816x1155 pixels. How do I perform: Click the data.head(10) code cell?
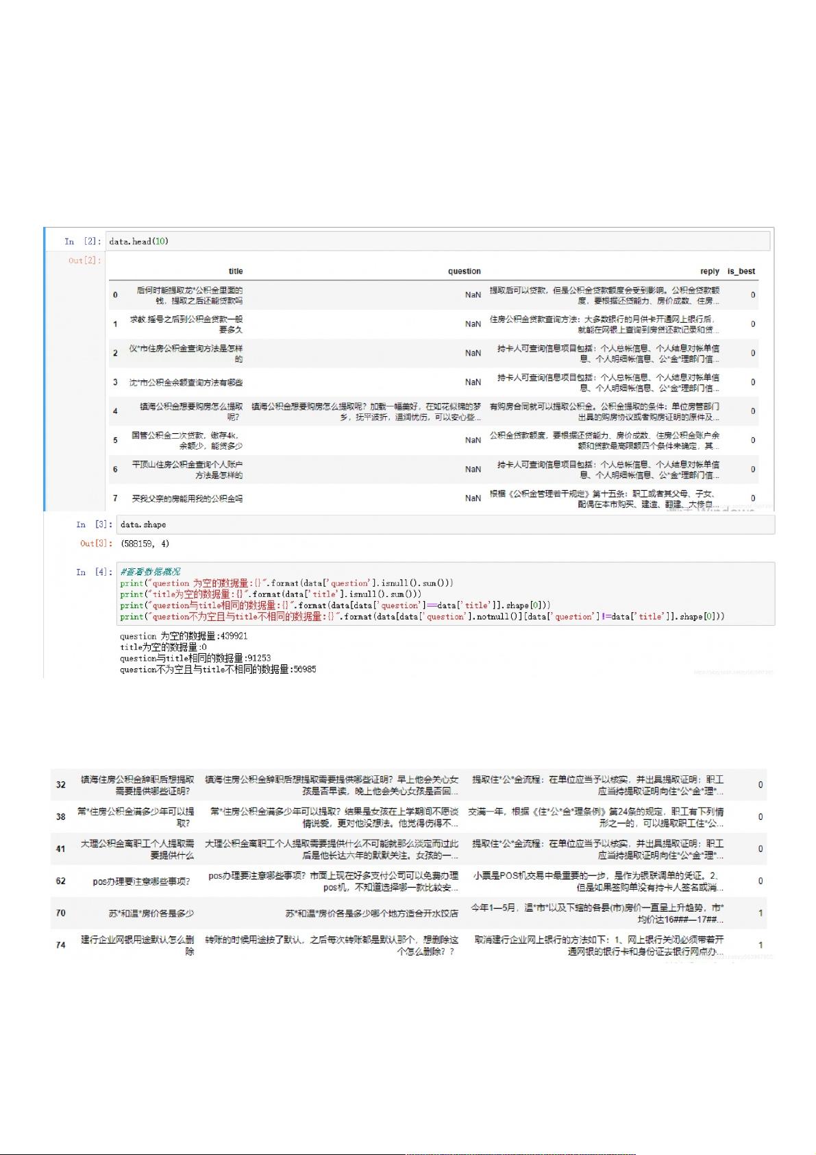coord(437,241)
